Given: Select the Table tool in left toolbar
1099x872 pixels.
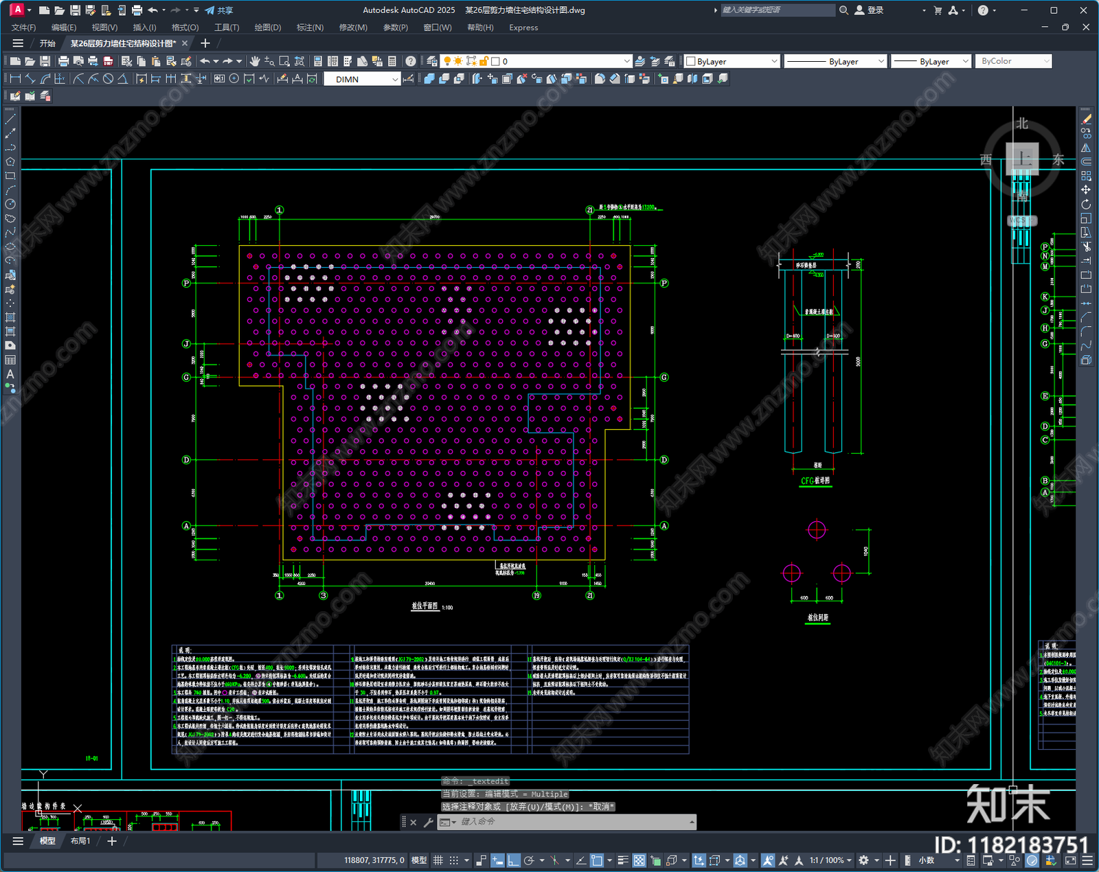Looking at the screenshot, I should [x=10, y=360].
